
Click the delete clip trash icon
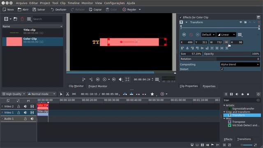22,19
